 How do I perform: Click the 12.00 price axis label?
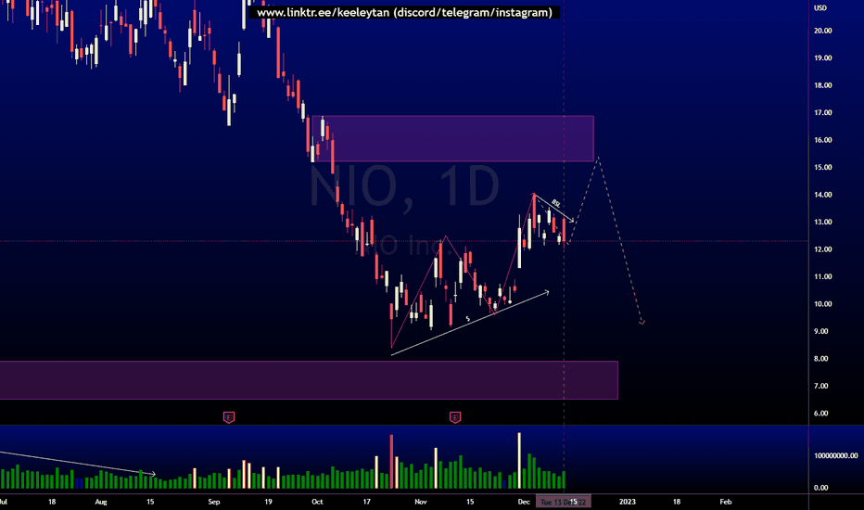[822, 249]
